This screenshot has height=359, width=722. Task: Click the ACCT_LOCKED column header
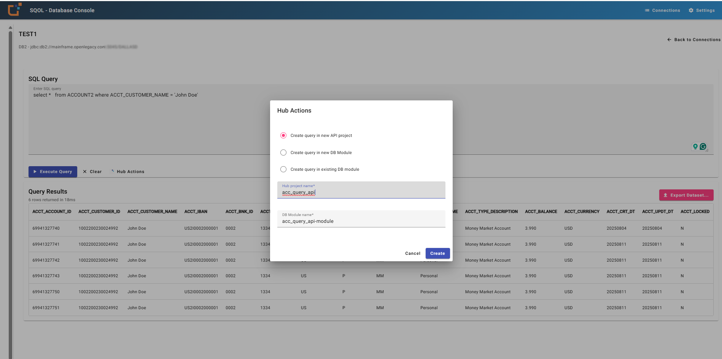(695, 211)
